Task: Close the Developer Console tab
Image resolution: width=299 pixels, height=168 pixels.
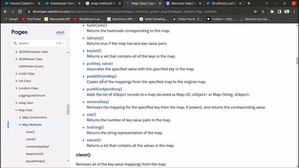Action: pyautogui.click(x=79, y=3)
